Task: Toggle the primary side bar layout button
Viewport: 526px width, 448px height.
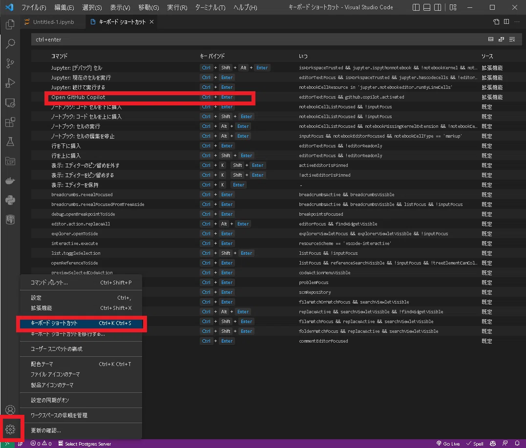Action: coord(416,7)
